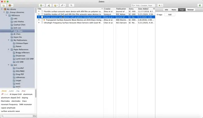Switch to the Related tab
The width and height of the screenshot is (203, 118).
pos(190,10)
